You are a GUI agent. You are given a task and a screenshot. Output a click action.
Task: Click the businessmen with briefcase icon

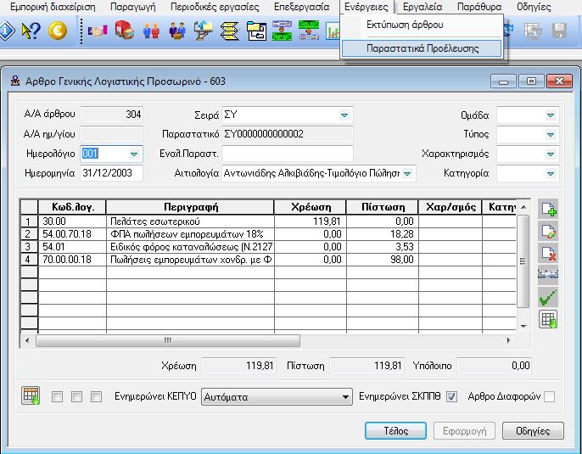point(177,31)
